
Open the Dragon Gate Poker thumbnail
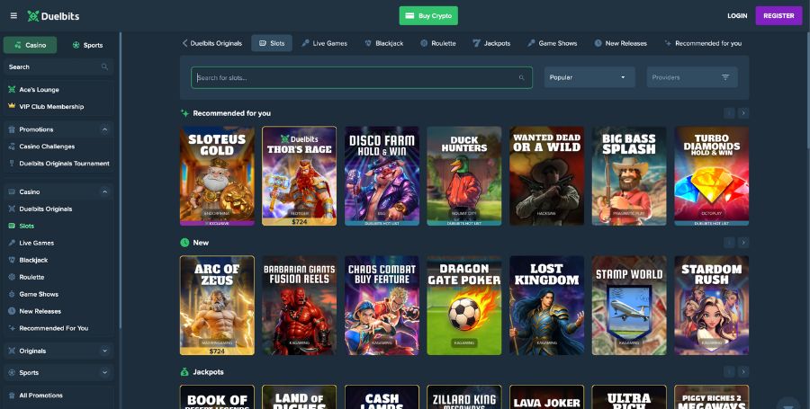pos(463,306)
